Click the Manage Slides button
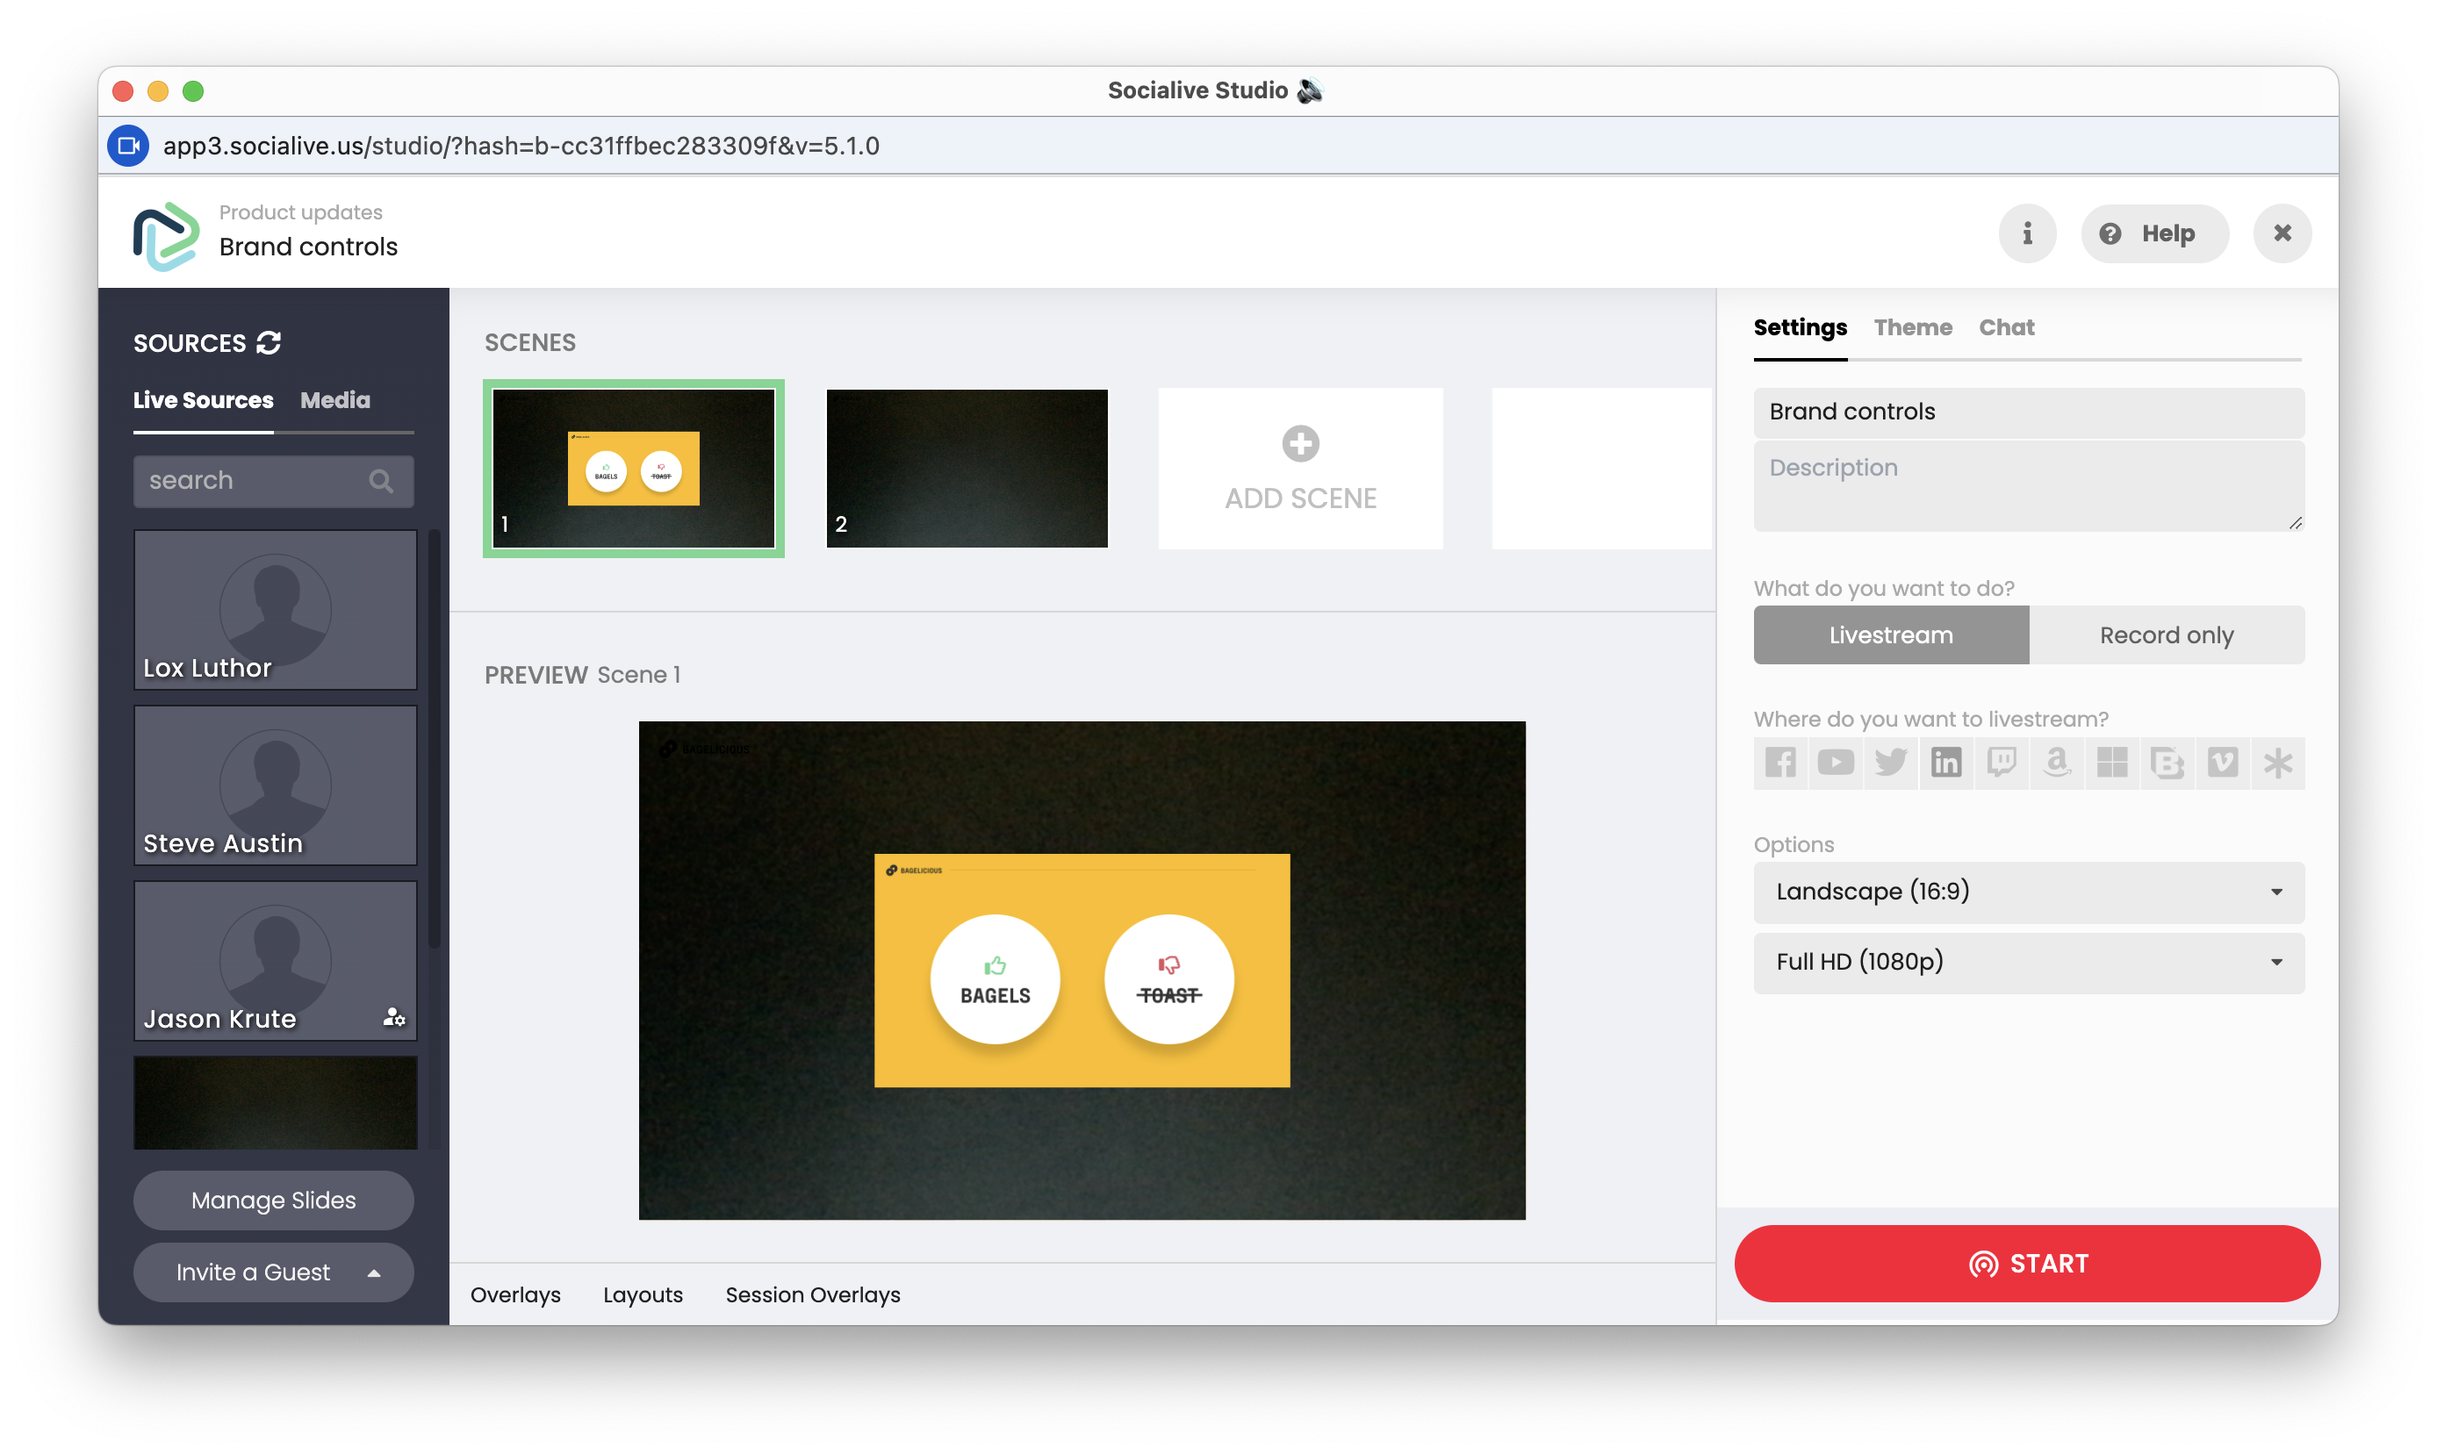This screenshot has height=1455, width=2437. point(274,1201)
